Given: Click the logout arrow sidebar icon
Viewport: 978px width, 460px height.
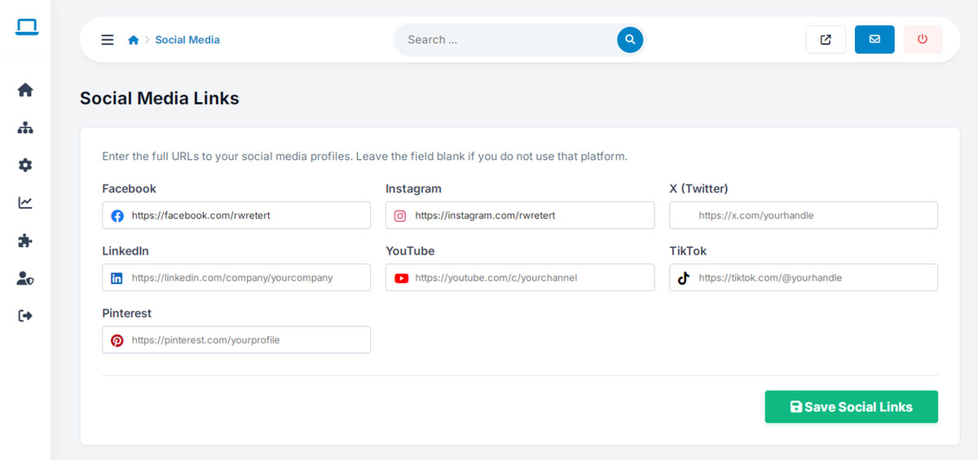Looking at the screenshot, I should 25,316.
